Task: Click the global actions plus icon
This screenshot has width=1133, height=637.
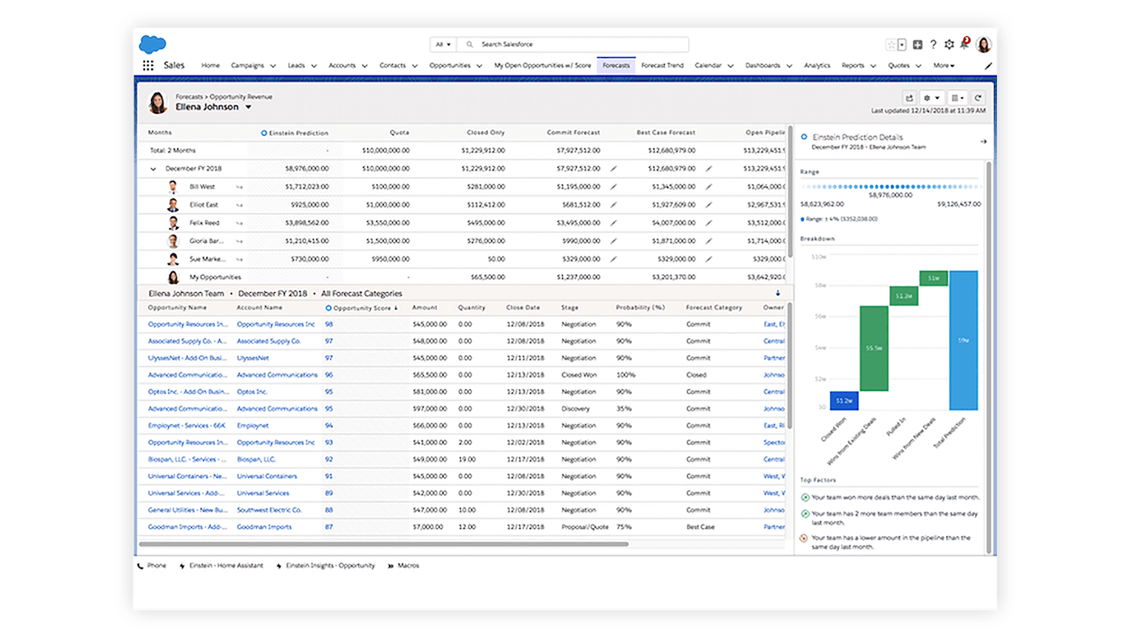Action: pyautogui.click(x=918, y=45)
